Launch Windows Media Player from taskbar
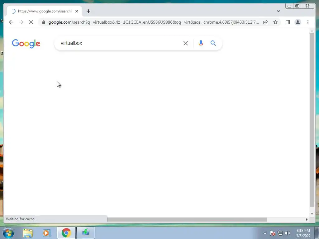Screen dimensions: 319x239 [x=47, y=233]
